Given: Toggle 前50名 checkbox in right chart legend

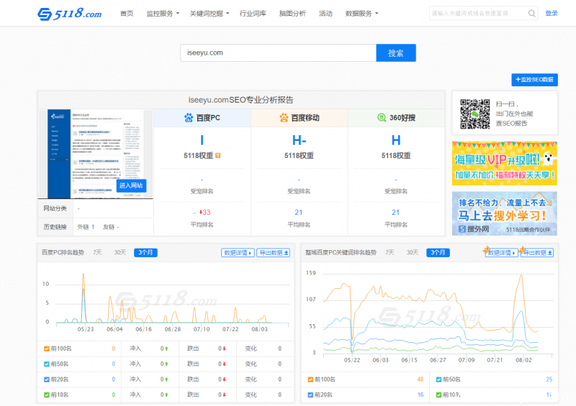Looking at the screenshot, I should click(x=438, y=379).
